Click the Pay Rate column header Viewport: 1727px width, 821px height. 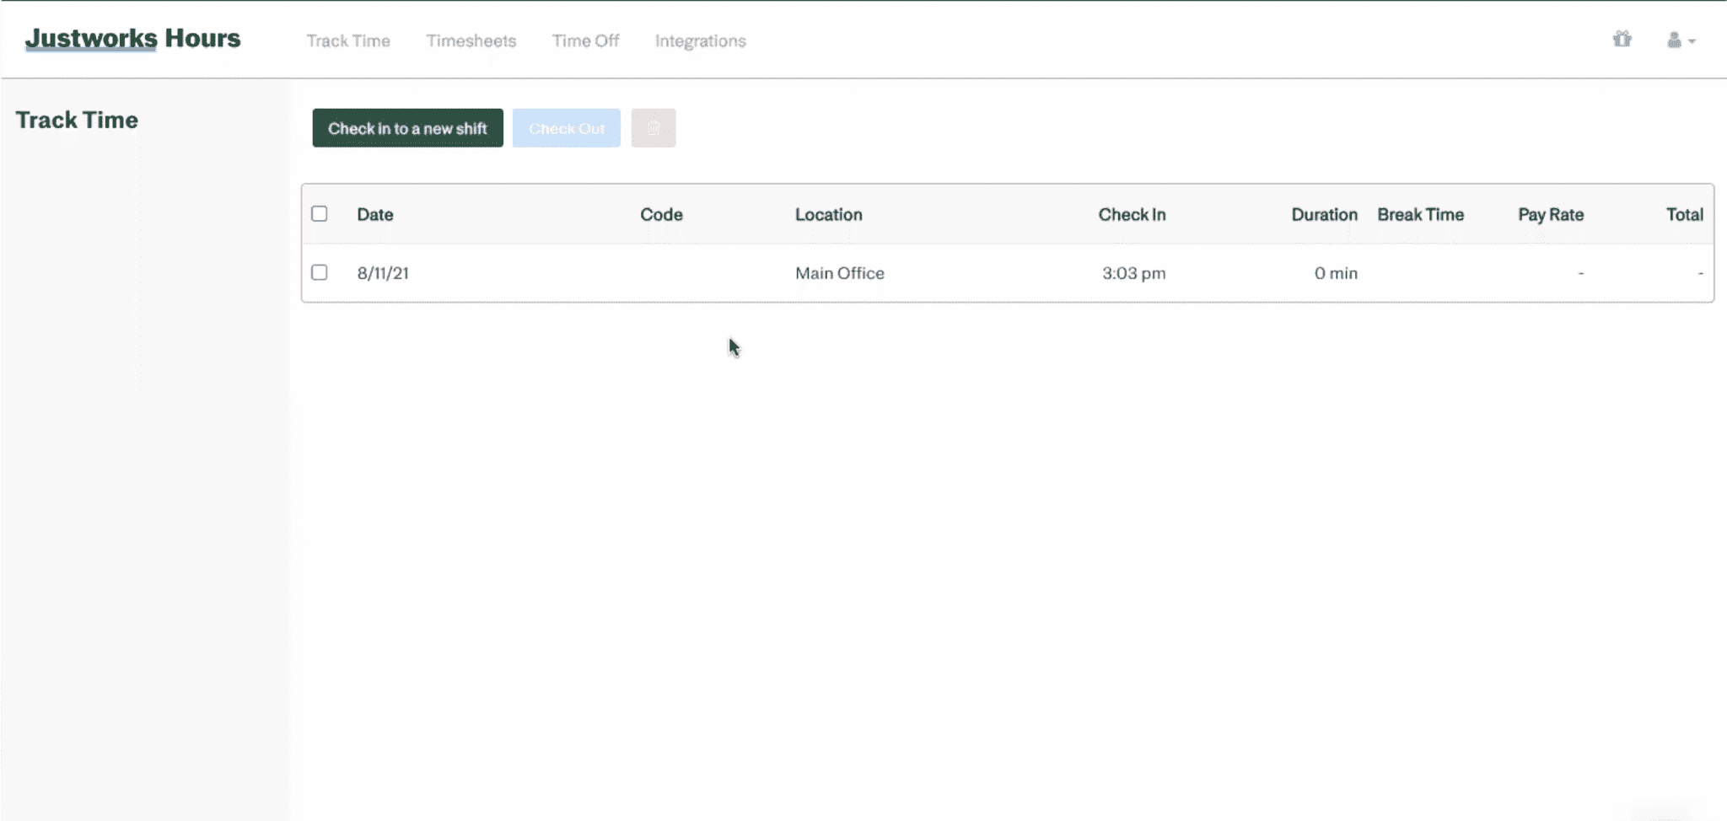(x=1550, y=214)
